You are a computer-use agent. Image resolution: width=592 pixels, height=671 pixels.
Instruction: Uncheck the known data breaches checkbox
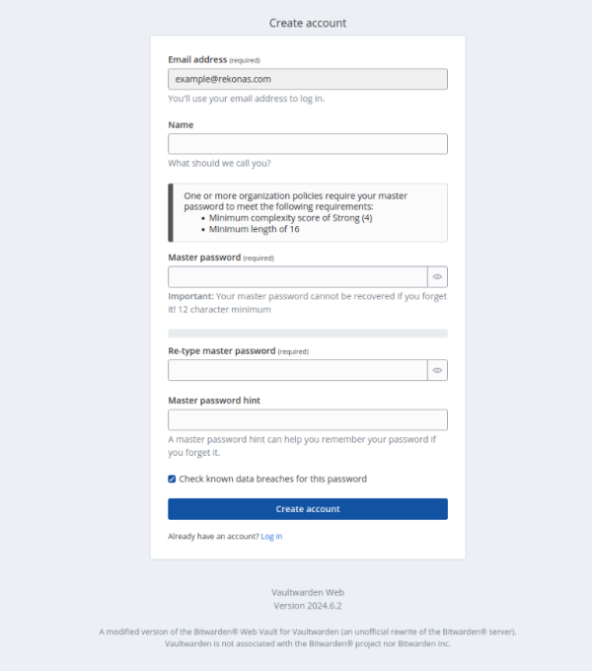[x=172, y=479]
